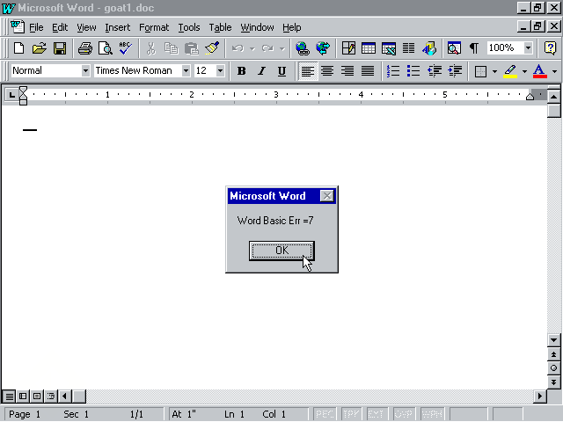
Task: Open the File menu
Action: [36, 27]
